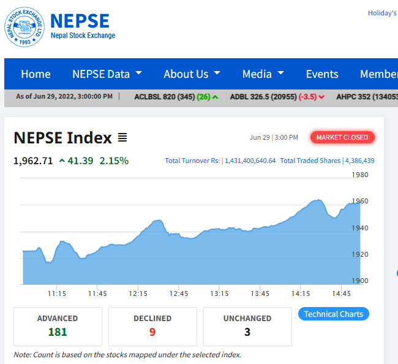Open the Events menu item

coord(322,74)
